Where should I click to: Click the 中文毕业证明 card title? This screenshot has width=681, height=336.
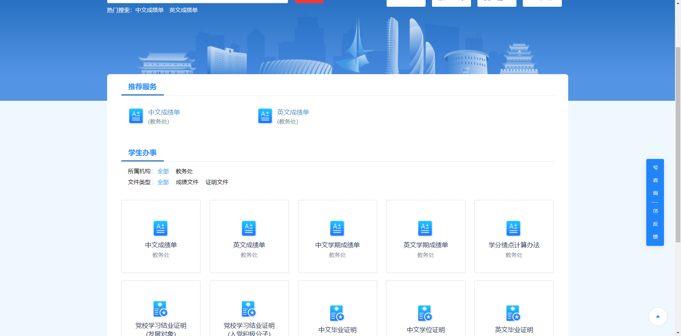coord(337,330)
